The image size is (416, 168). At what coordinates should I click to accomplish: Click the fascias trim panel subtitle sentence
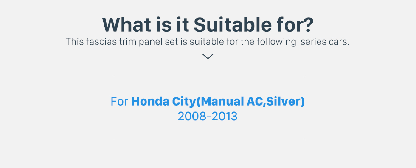tap(207, 42)
